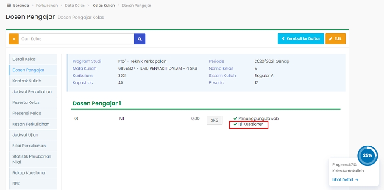Focus the Cari Kelas search field
The image size is (384, 190).
click(x=76, y=39)
